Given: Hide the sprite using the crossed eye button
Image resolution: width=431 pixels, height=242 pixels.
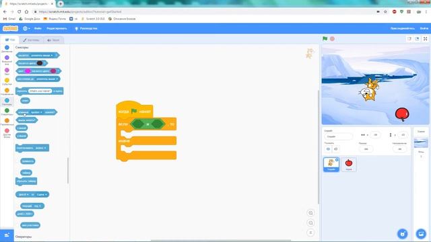Looking at the screenshot, I should pyautogui.click(x=335, y=149).
